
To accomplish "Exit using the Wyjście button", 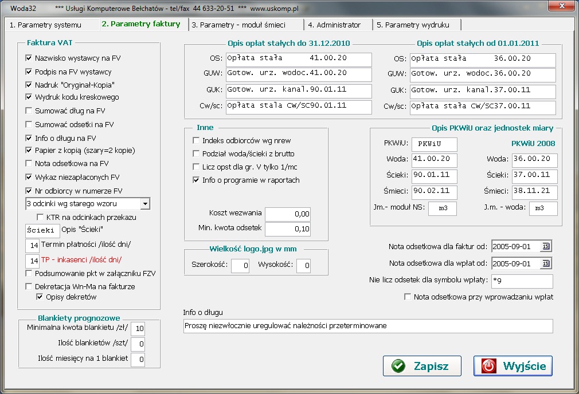I will coord(512,365).
